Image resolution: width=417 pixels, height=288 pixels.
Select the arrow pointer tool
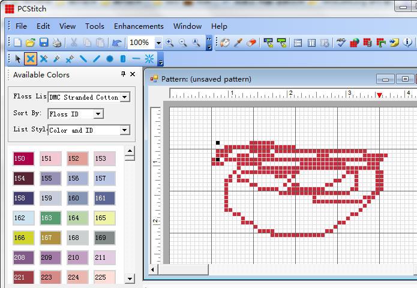click(x=17, y=59)
